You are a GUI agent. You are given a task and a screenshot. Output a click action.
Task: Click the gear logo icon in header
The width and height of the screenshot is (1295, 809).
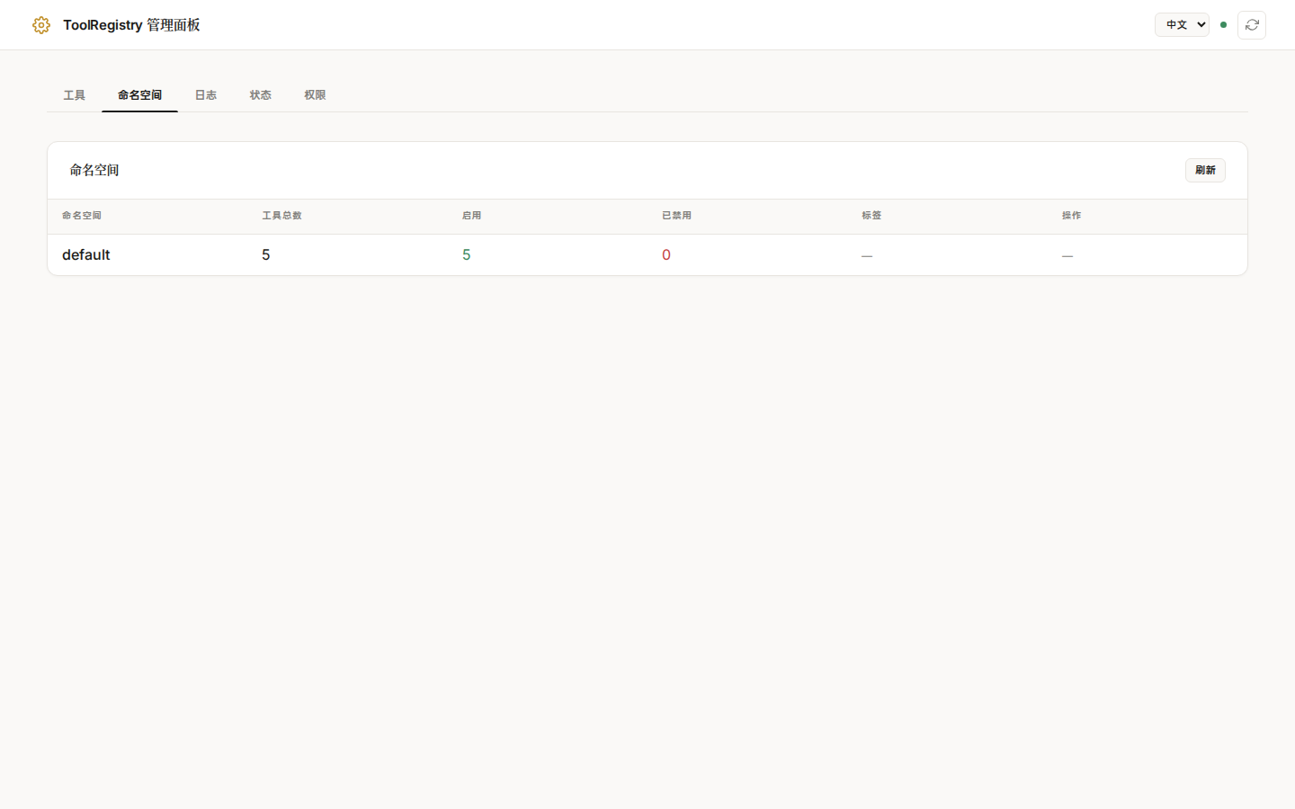[41, 25]
